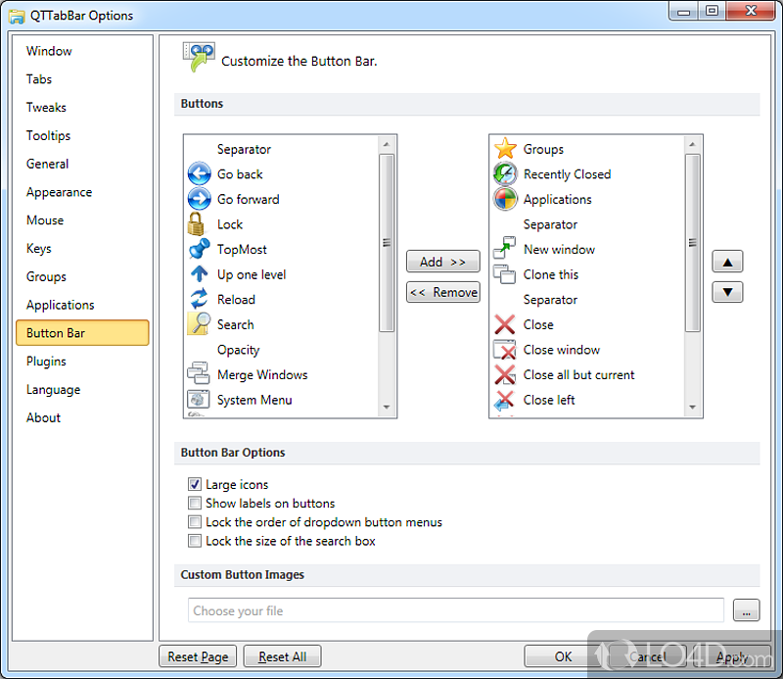Click the Merge Windows icon
783x679 pixels.
[199, 373]
